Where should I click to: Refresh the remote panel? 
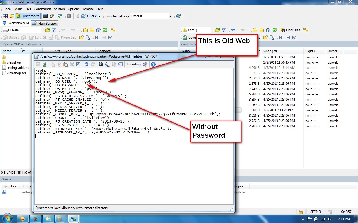[x=275, y=30]
